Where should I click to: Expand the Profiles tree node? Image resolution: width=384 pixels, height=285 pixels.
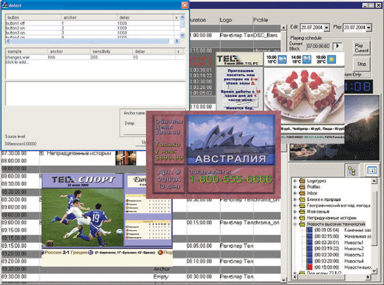(x=295, y=187)
